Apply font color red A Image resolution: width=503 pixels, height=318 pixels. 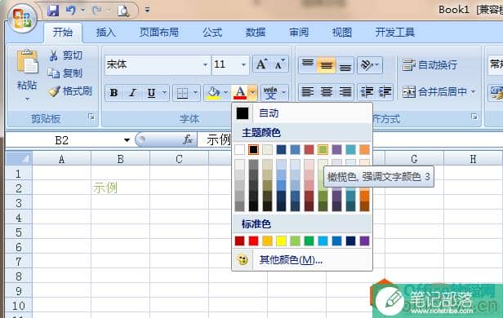pyautogui.click(x=240, y=93)
